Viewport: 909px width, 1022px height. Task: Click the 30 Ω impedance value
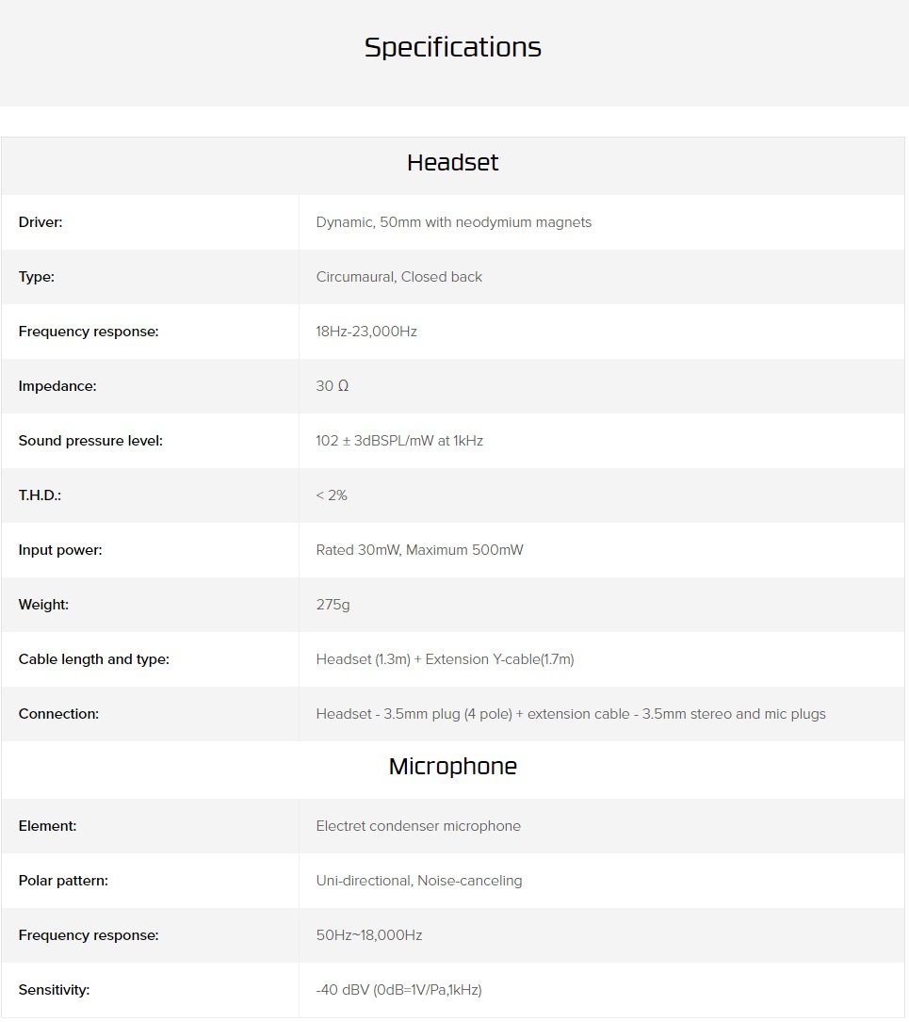333,386
